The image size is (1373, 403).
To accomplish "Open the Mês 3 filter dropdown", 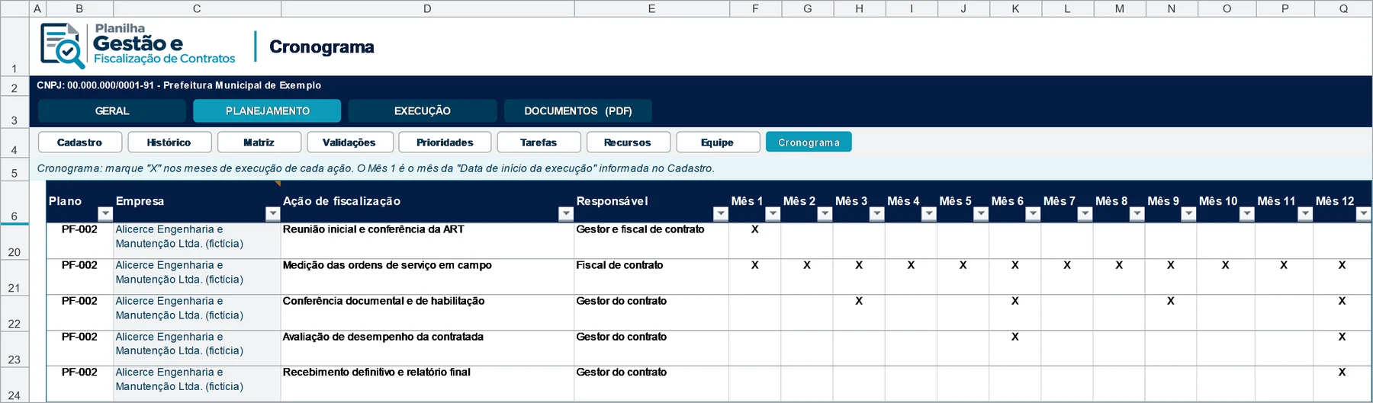I will [x=876, y=214].
